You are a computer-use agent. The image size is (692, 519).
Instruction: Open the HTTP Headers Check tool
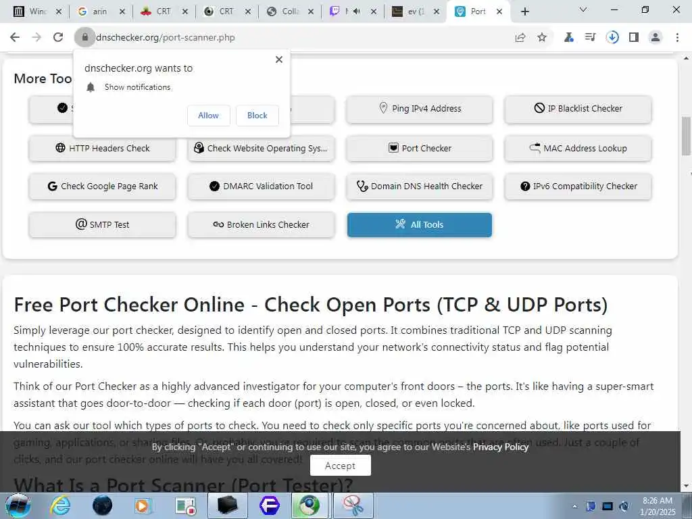point(103,148)
